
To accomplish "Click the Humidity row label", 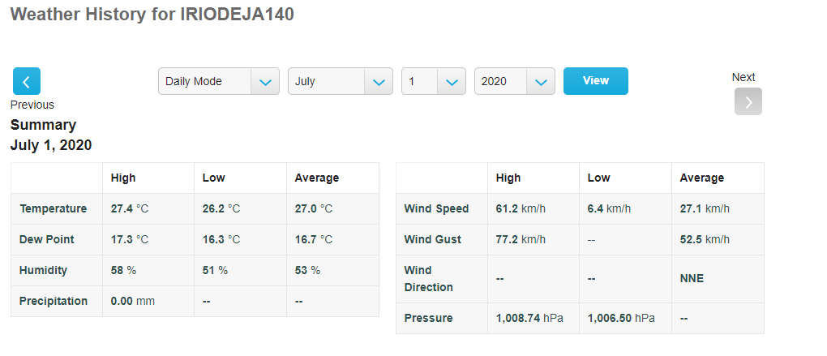I will tap(43, 270).
